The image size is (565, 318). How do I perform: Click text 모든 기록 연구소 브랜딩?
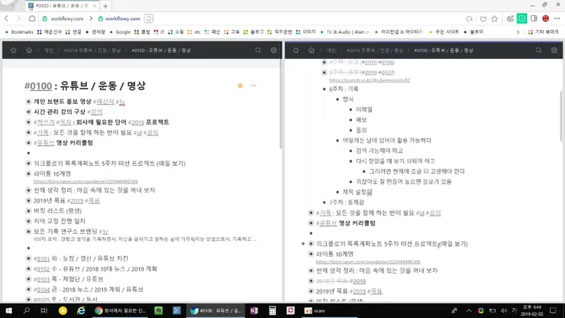click(66, 232)
